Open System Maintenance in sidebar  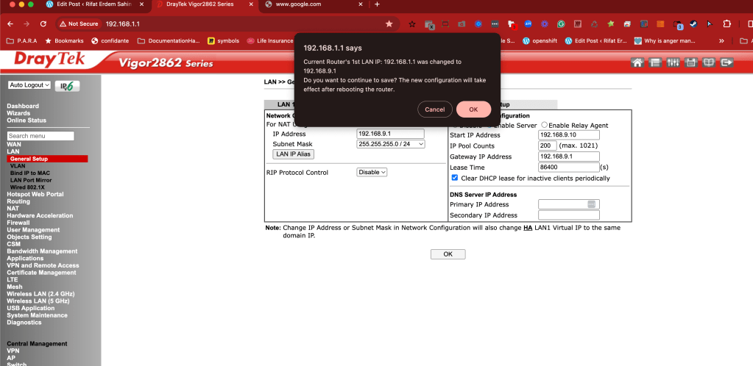pos(37,315)
